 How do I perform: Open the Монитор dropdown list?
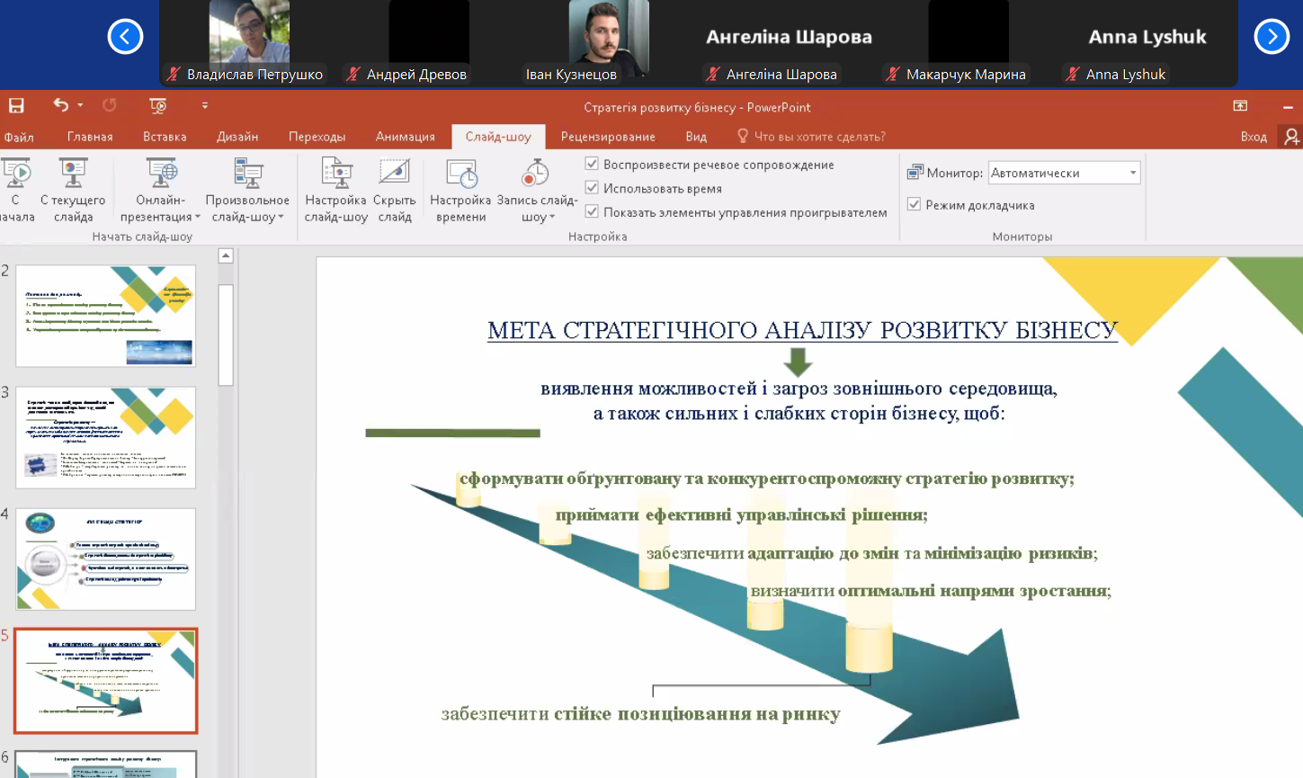1132,173
